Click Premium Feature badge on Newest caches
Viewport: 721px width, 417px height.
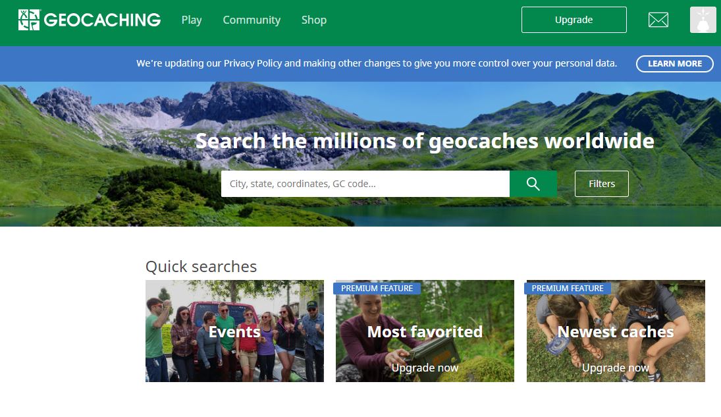coord(568,289)
